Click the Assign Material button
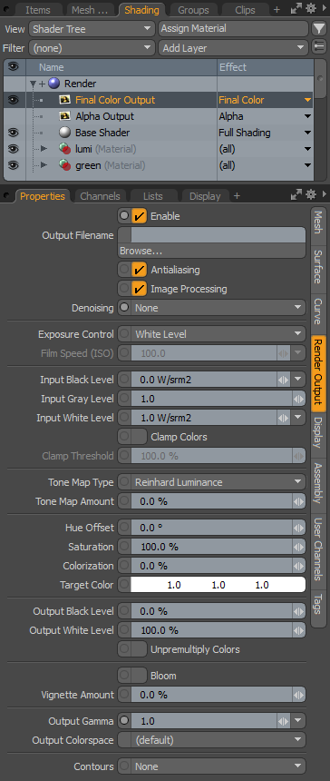This screenshot has width=330, height=781. click(233, 29)
